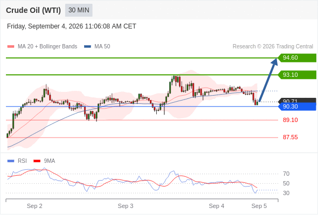Click the Crude Oil (WTI) title
Viewport: 318px width, 215px height.
[x=33, y=10]
